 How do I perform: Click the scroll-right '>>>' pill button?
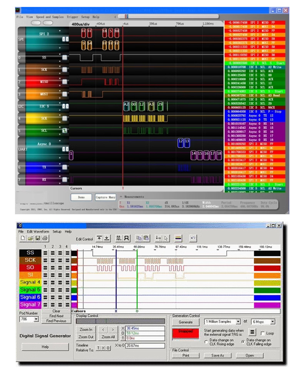(48, 23)
